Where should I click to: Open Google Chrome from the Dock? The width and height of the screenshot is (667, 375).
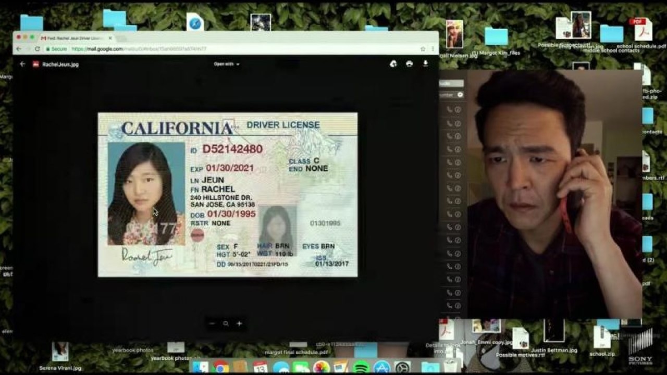tap(221, 367)
